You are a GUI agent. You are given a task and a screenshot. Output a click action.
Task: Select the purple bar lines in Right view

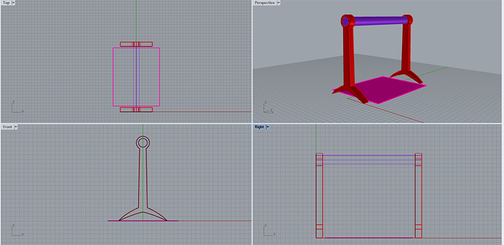369,160
